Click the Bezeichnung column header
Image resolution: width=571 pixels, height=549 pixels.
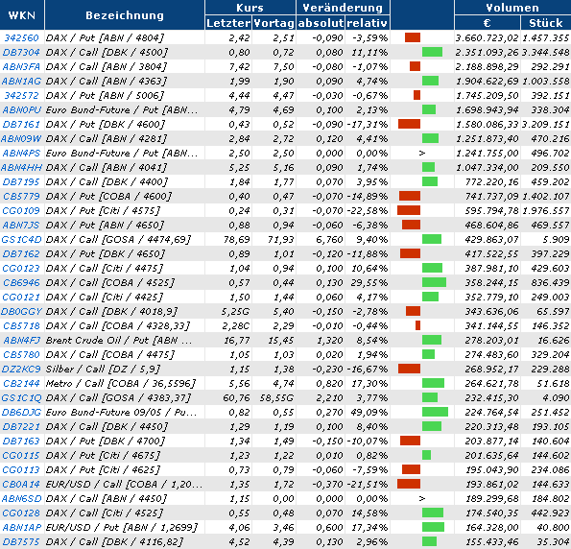[125, 15]
